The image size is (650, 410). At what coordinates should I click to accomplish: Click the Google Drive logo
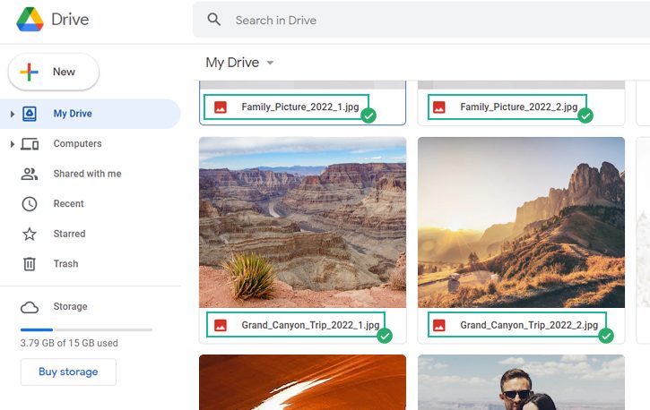[30, 20]
